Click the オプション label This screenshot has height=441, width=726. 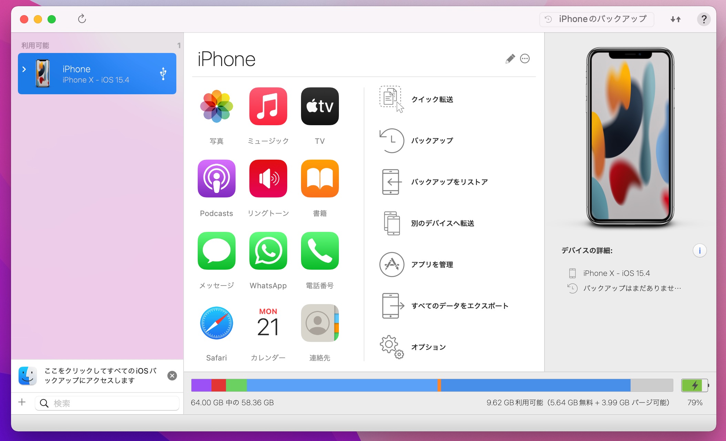tap(428, 347)
